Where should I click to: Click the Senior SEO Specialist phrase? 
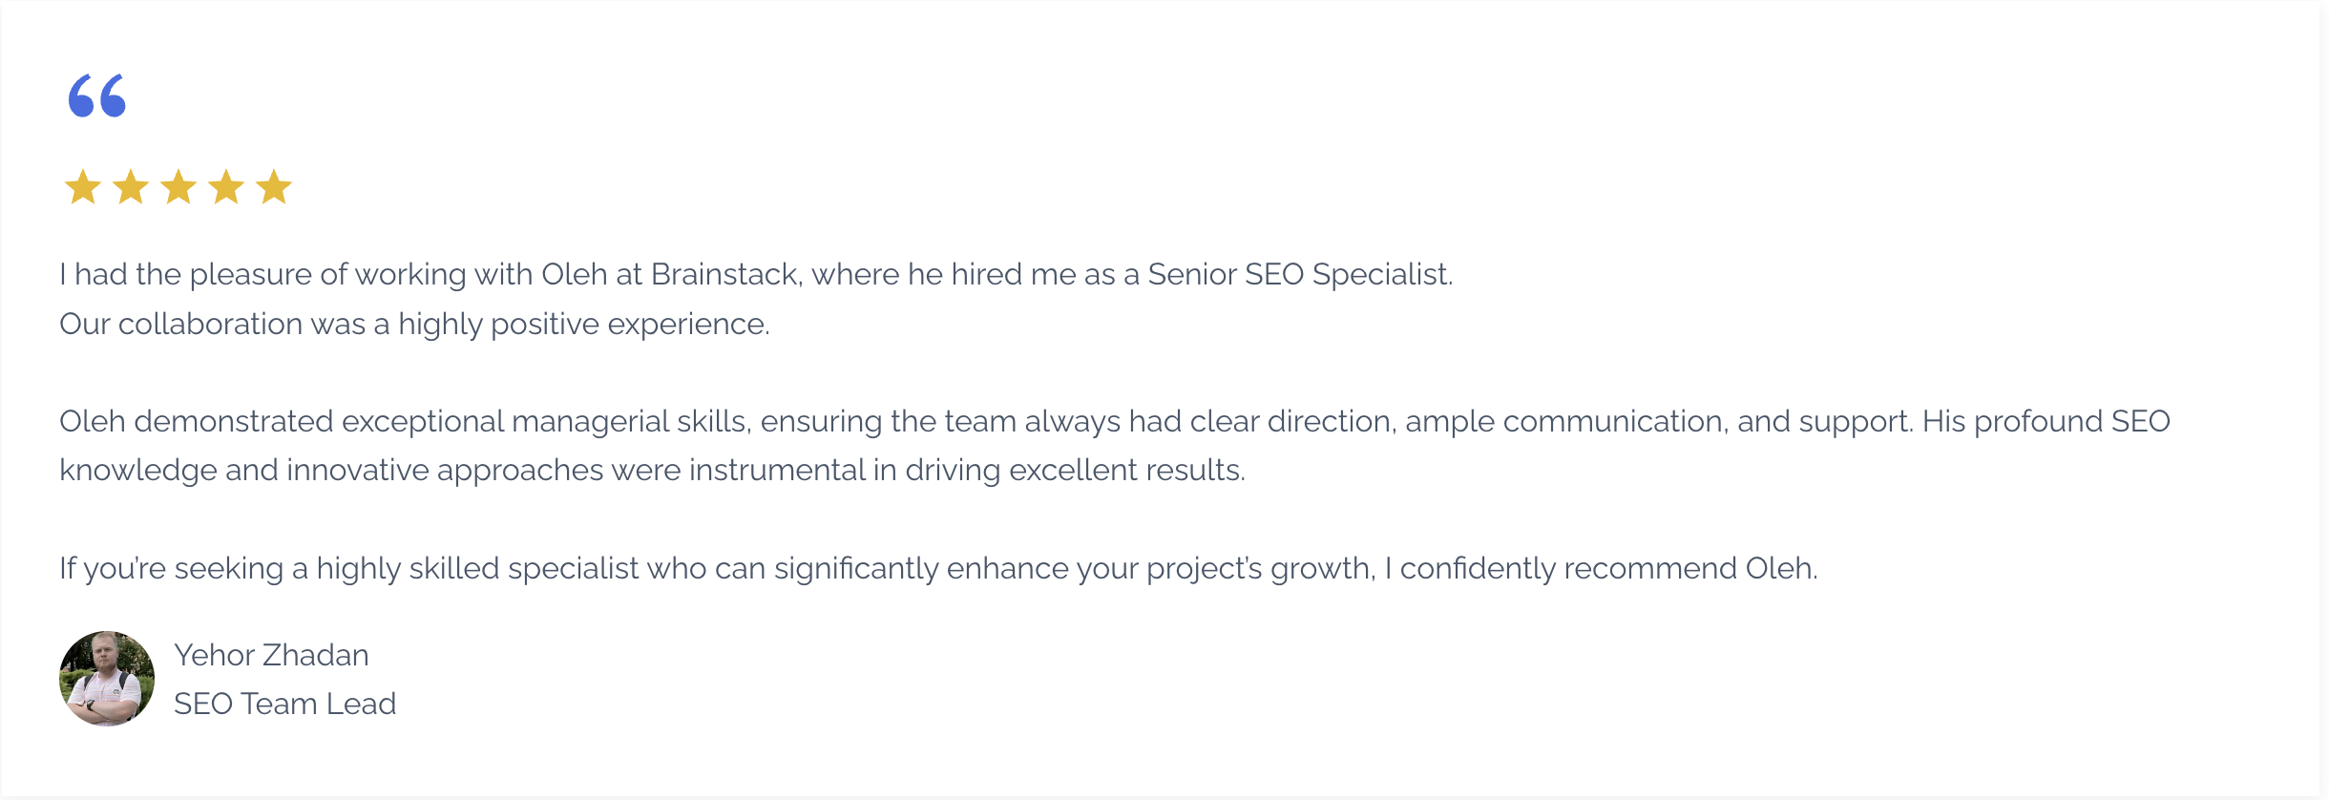(1298, 275)
